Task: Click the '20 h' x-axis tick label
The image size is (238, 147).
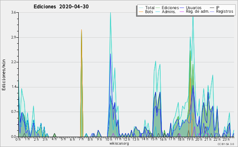Action: click(198, 139)
